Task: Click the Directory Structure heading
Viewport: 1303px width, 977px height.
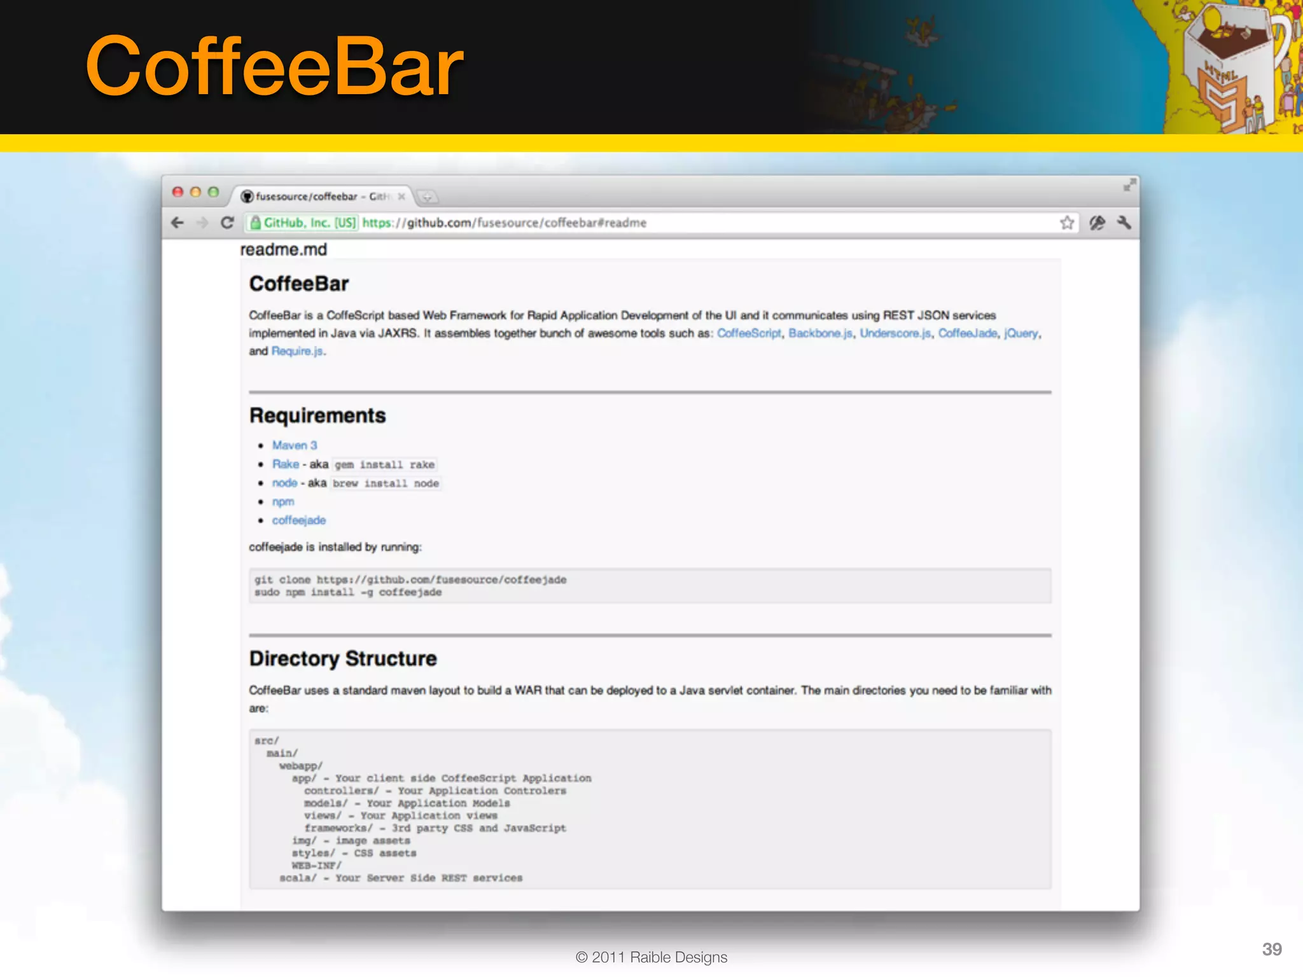Action: click(343, 658)
